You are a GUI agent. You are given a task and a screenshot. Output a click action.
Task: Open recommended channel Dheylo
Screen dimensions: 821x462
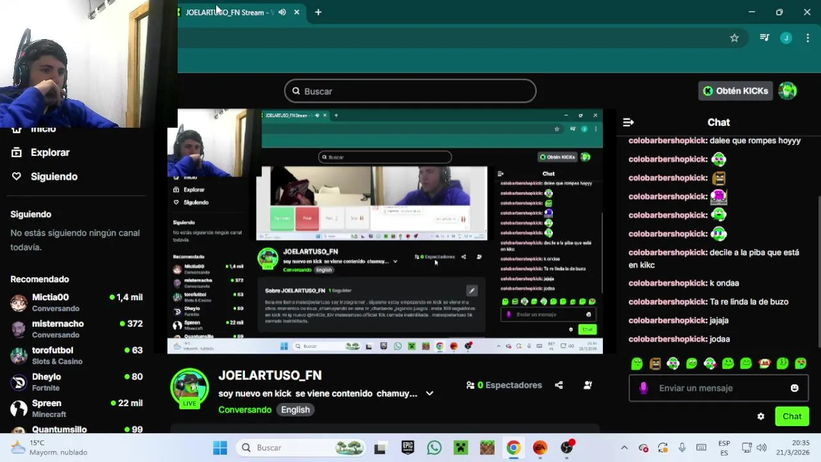click(76, 382)
